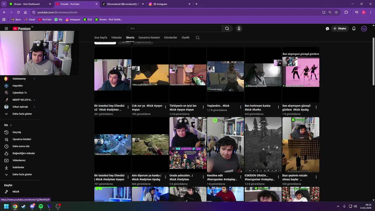
Task: Open Steam from the taskbar
Action: [23, 206]
